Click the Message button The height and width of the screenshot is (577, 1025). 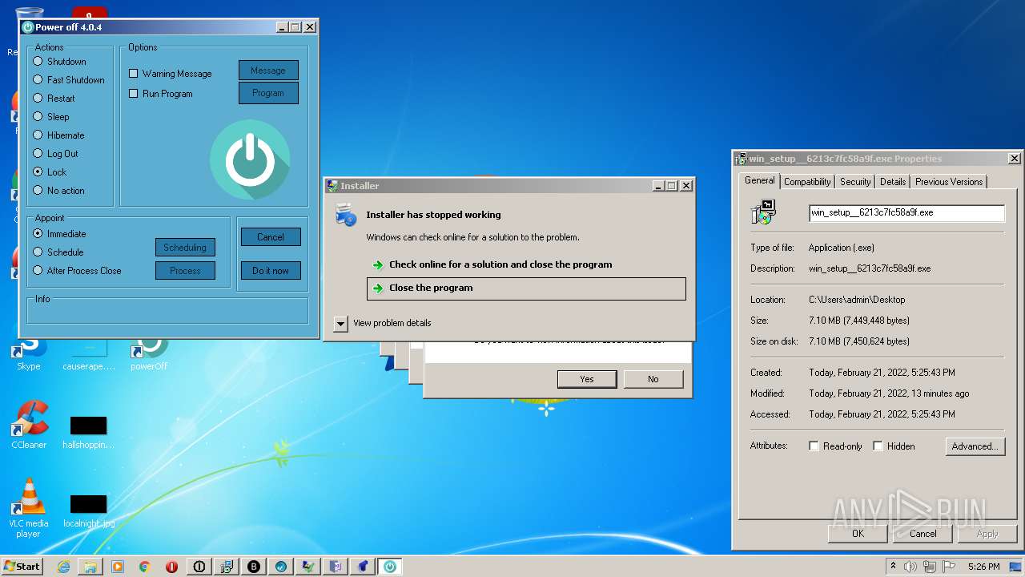pyautogui.click(x=268, y=71)
